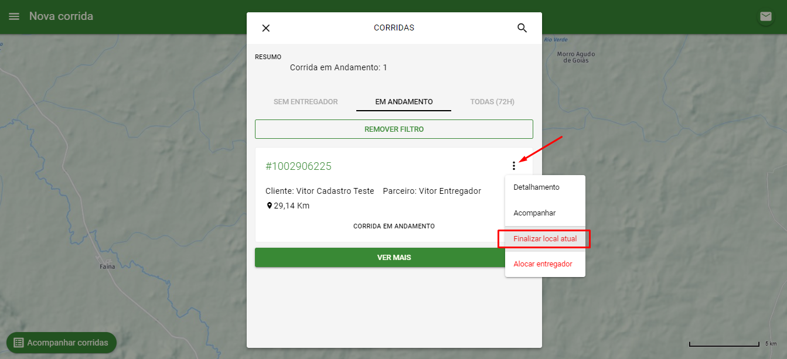Open the hamburger navigation menu
Viewport: 787px width, 359px height.
click(14, 16)
